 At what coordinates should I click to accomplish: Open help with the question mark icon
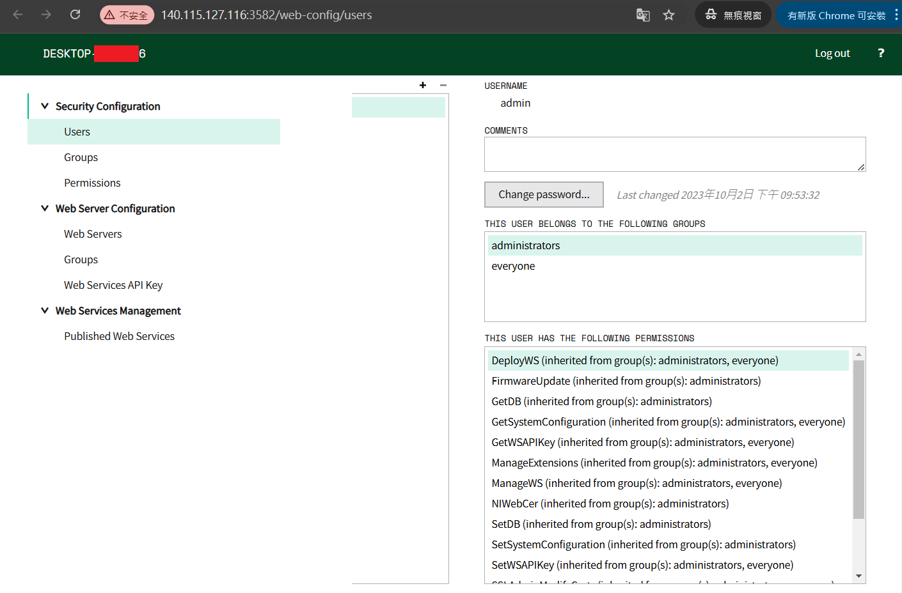[881, 53]
